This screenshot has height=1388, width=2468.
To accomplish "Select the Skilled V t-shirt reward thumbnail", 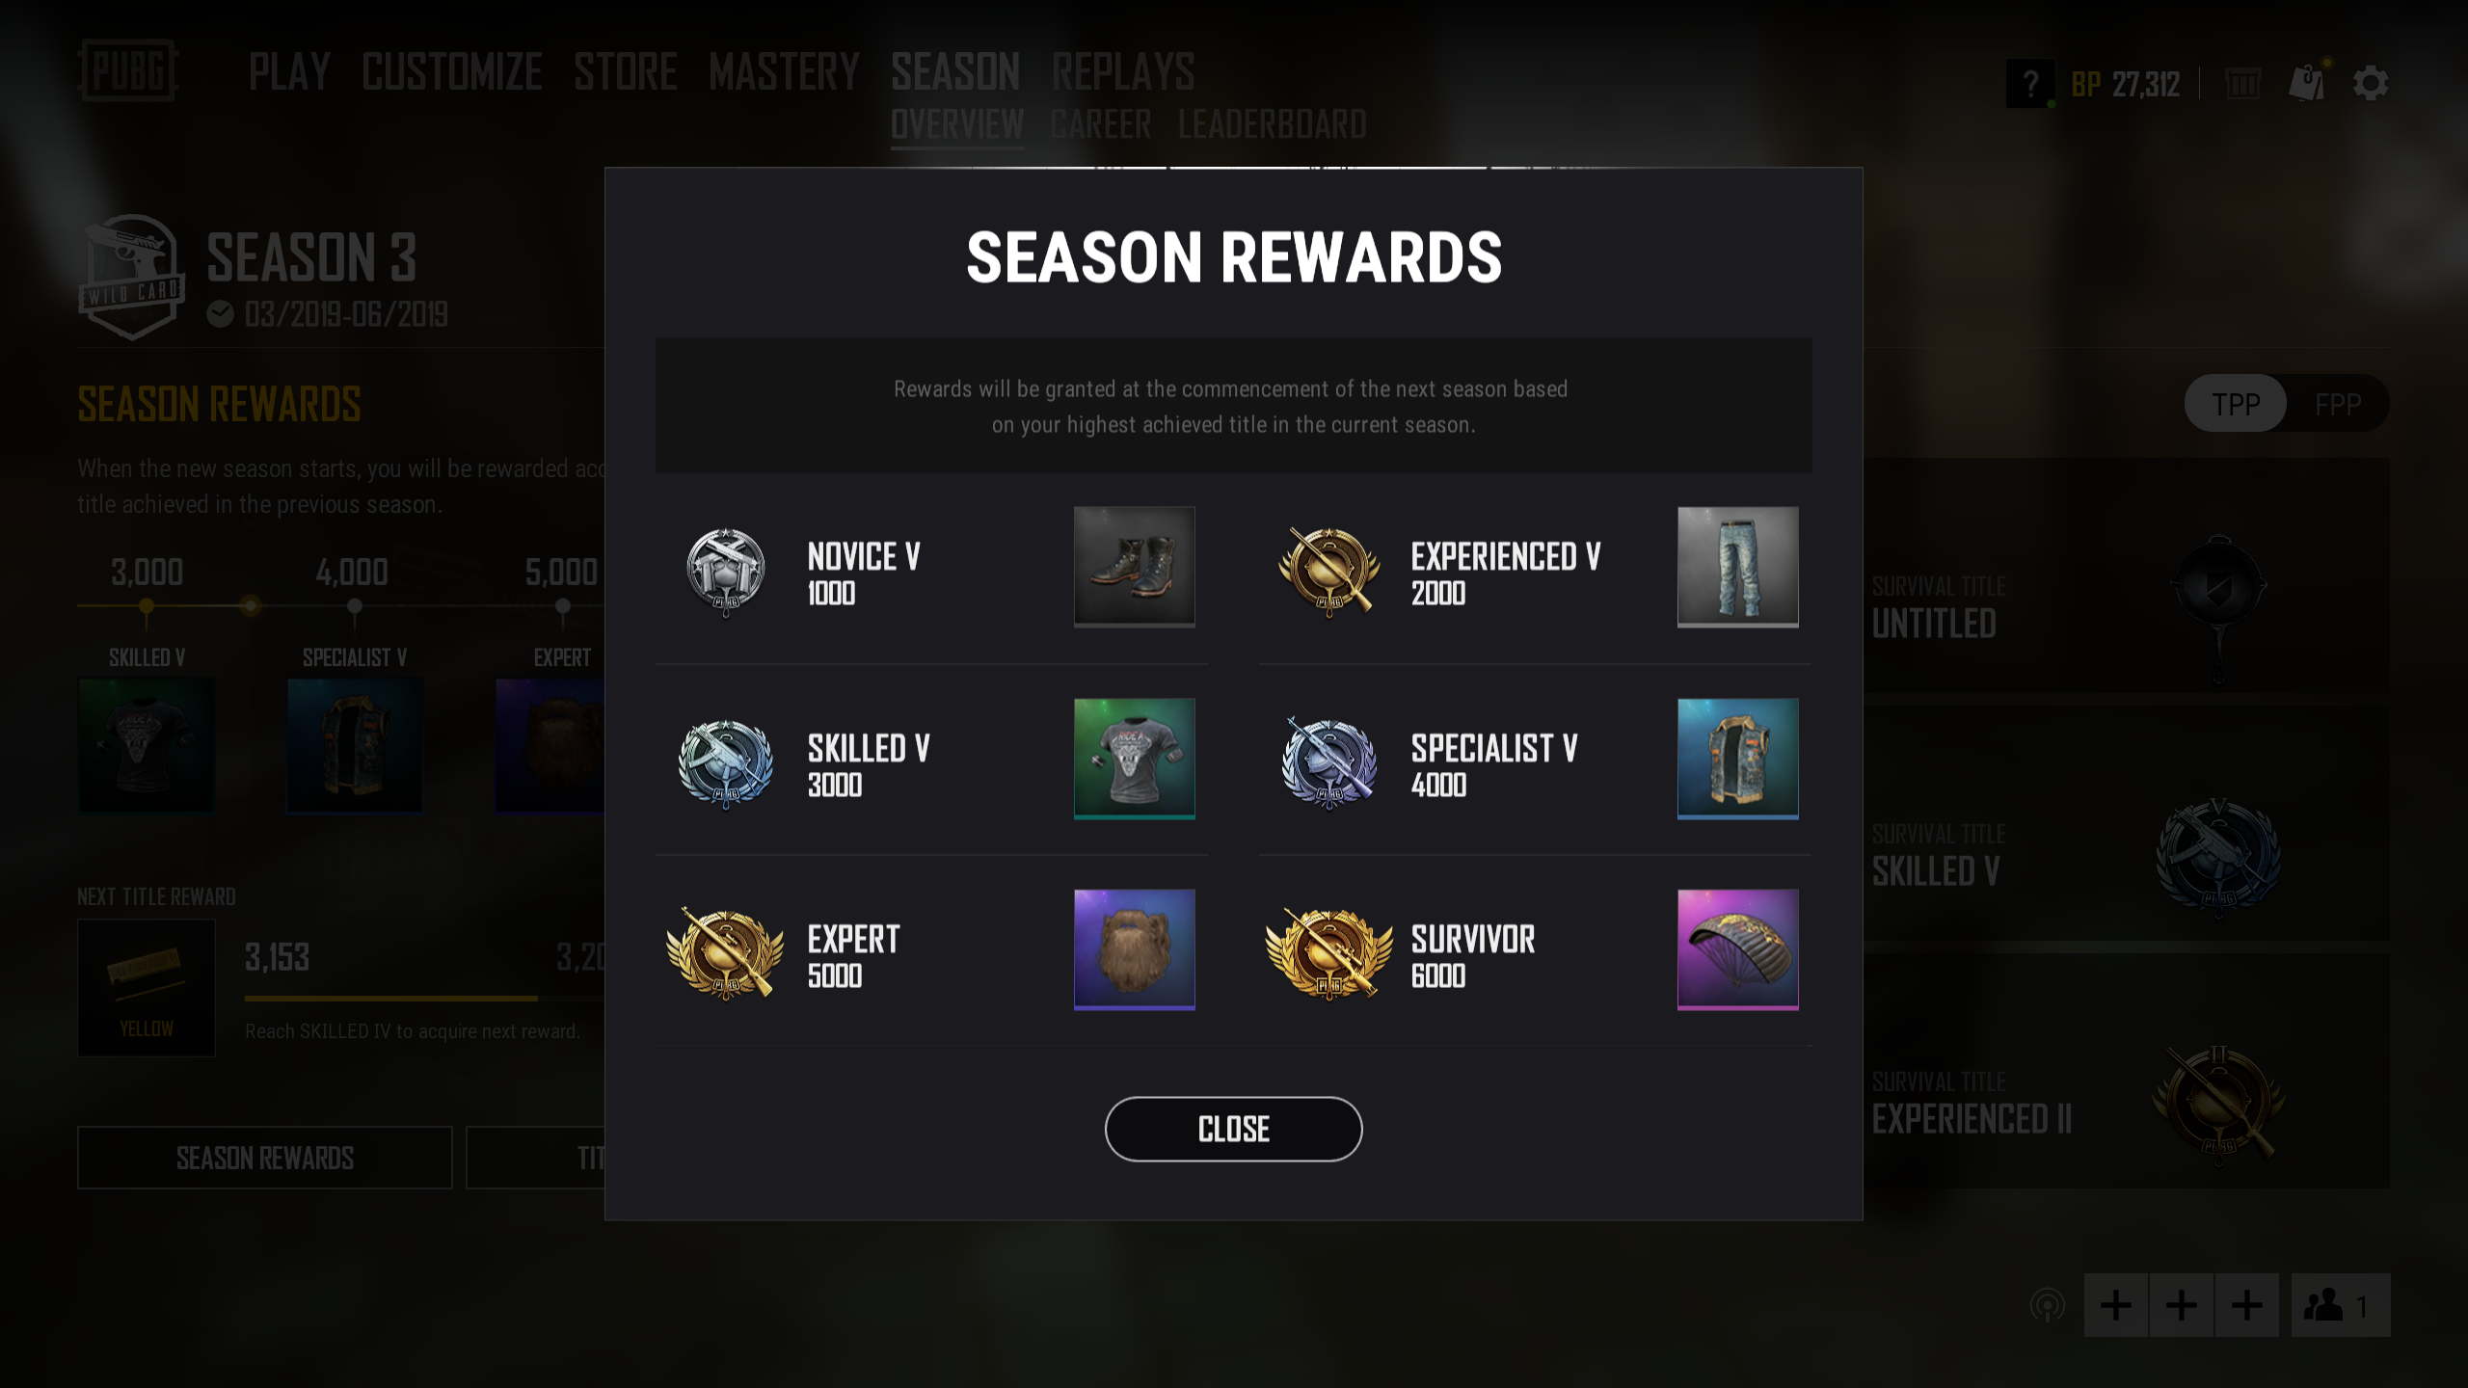I will 1135,759.
